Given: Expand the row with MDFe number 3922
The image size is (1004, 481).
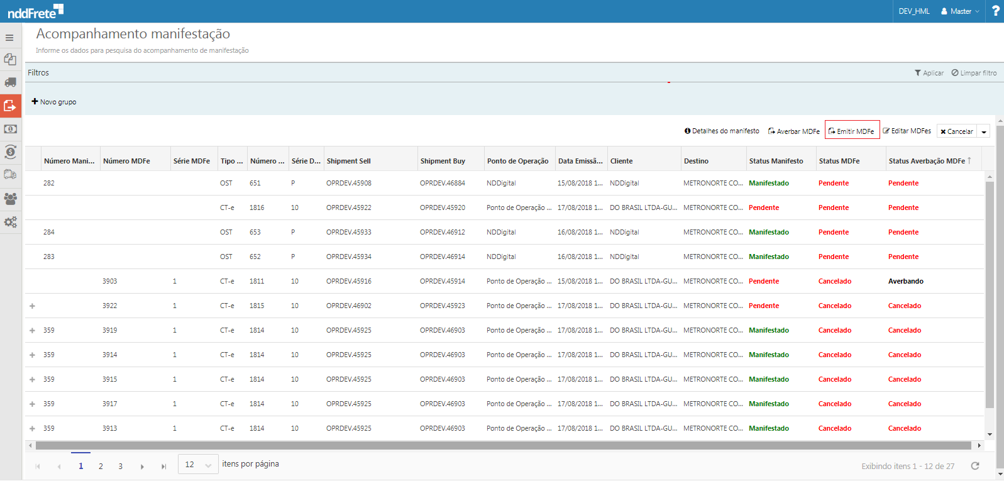Looking at the screenshot, I should click(32, 306).
